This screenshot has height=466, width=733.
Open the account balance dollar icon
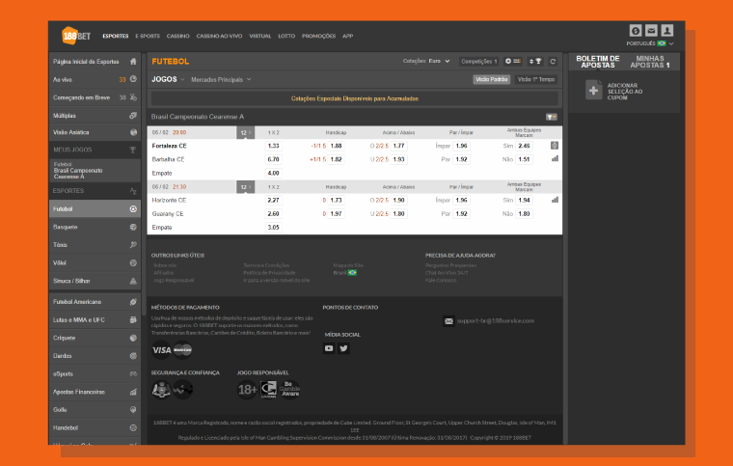coord(636,30)
